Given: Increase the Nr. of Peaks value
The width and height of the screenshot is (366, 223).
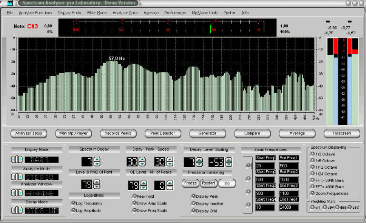Looking at the screenshot, I should coord(170,183).
